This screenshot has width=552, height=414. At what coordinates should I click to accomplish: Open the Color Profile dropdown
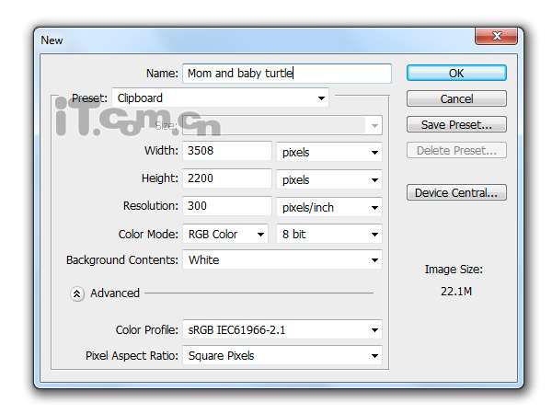pos(282,329)
